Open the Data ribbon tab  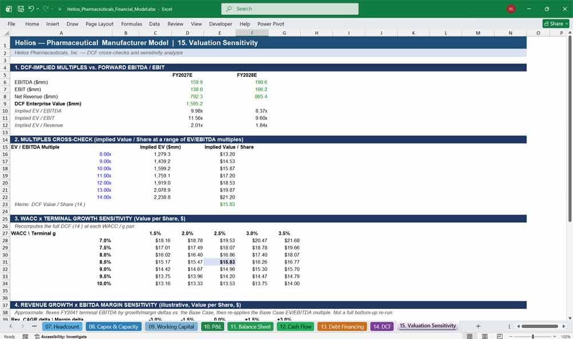[154, 23]
